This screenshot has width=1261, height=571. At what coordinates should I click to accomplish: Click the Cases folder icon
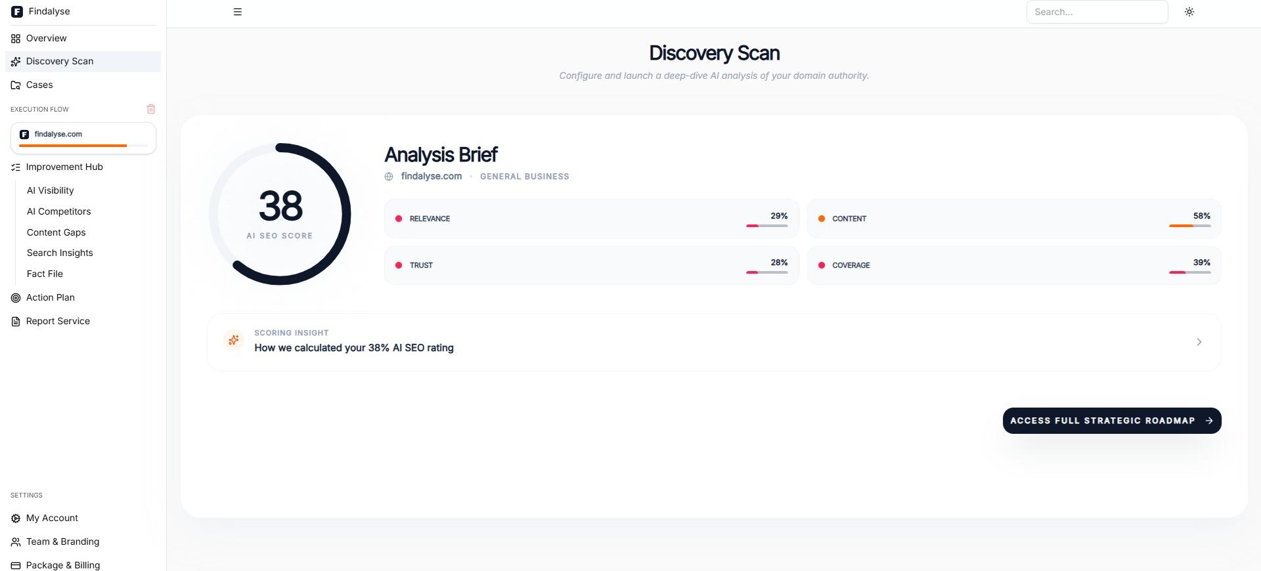16,85
